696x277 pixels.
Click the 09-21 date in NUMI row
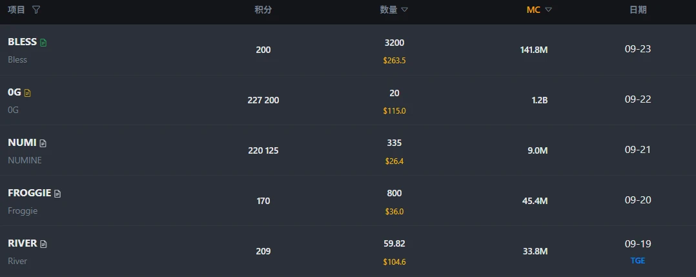tap(638, 150)
